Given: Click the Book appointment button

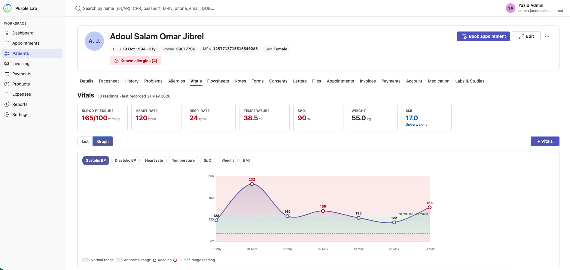Looking at the screenshot, I should click(x=483, y=36).
